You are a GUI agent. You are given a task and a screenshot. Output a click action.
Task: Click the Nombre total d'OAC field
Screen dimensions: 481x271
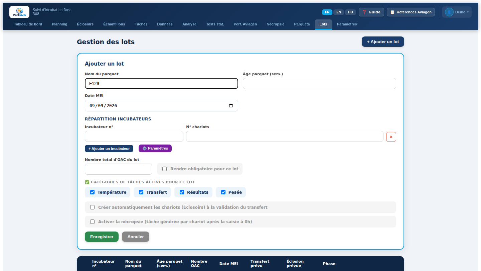pyautogui.click(x=119, y=169)
